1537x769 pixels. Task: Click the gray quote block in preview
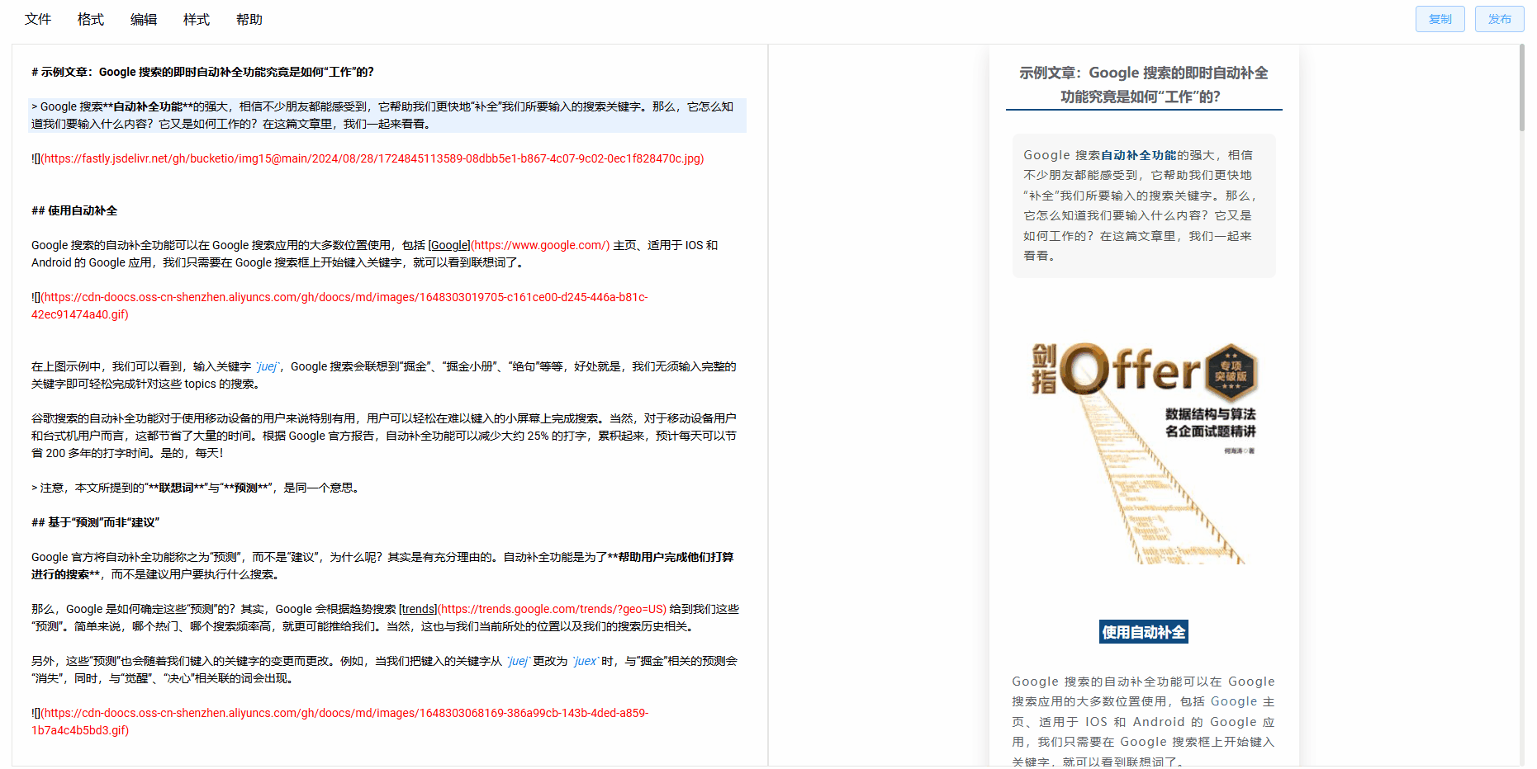click(x=1144, y=205)
